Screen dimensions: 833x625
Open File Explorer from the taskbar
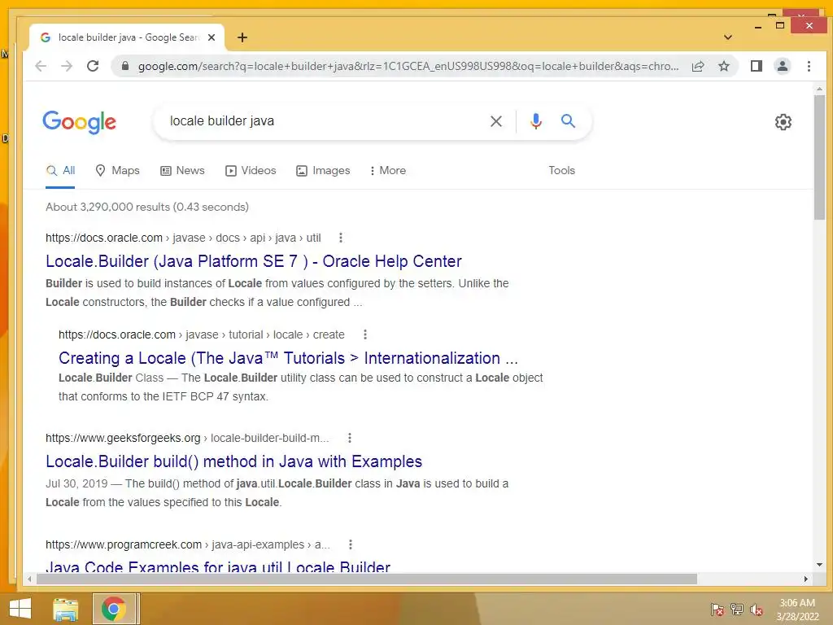(x=66, y=609)
